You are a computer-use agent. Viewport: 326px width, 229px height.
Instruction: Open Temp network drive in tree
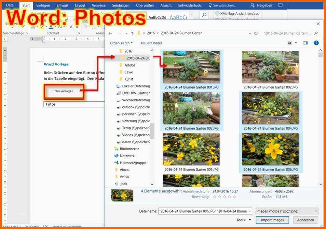[133, 128]
